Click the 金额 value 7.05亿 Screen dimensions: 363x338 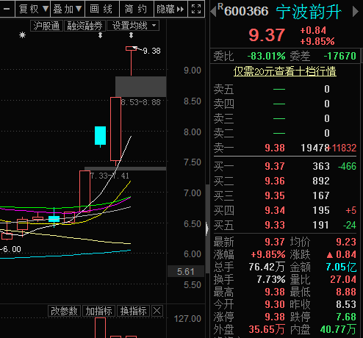click(x=341, y=267)
